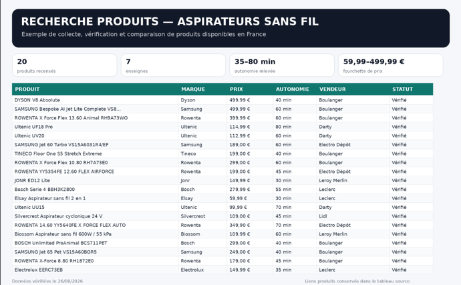This screenshot has height=285, width=461.
Task: Select the DYSON V8 Absolute row
Action: coord(222,100)
